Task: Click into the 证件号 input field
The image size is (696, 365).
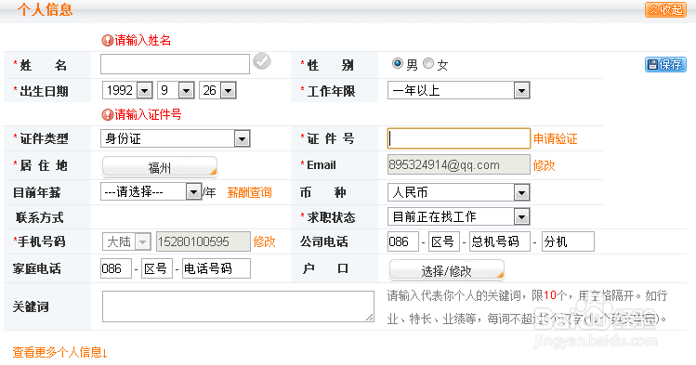Action: click(x=458, y=138)
